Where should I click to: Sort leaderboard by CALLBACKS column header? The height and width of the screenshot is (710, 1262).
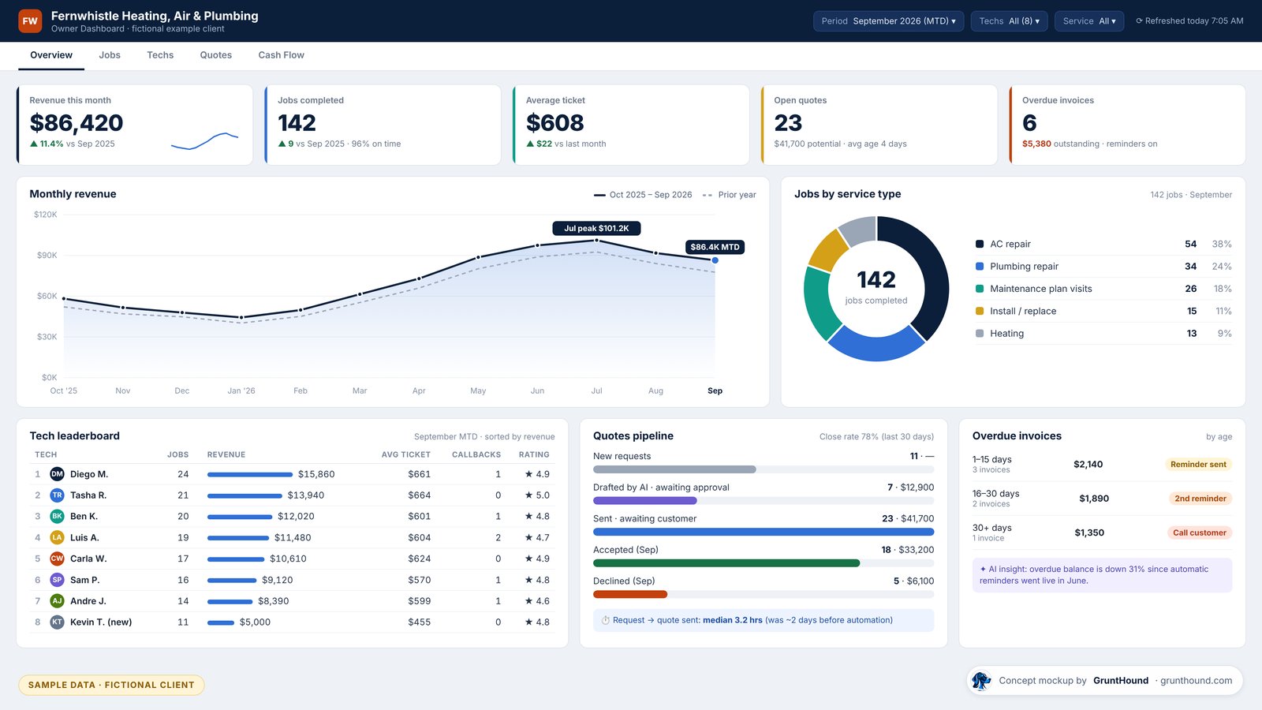(x=476, y=455)
